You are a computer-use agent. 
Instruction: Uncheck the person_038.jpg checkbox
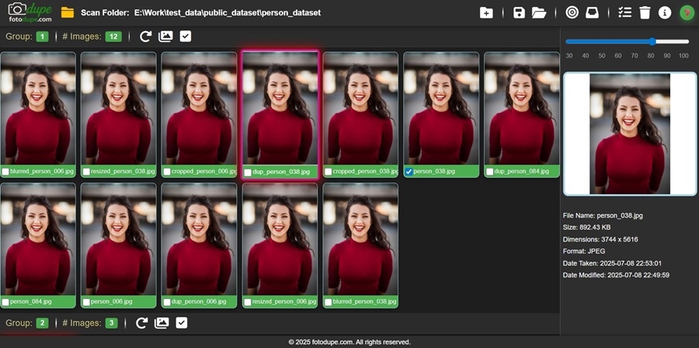(409, 172)
